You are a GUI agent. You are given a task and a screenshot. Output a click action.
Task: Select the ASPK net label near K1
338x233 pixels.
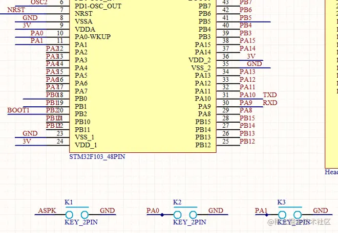47,211
